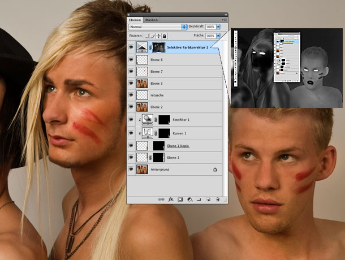Toggle eye icon for Ebene 2
This screenshot has height=260, width=345.
pos(131,107)
